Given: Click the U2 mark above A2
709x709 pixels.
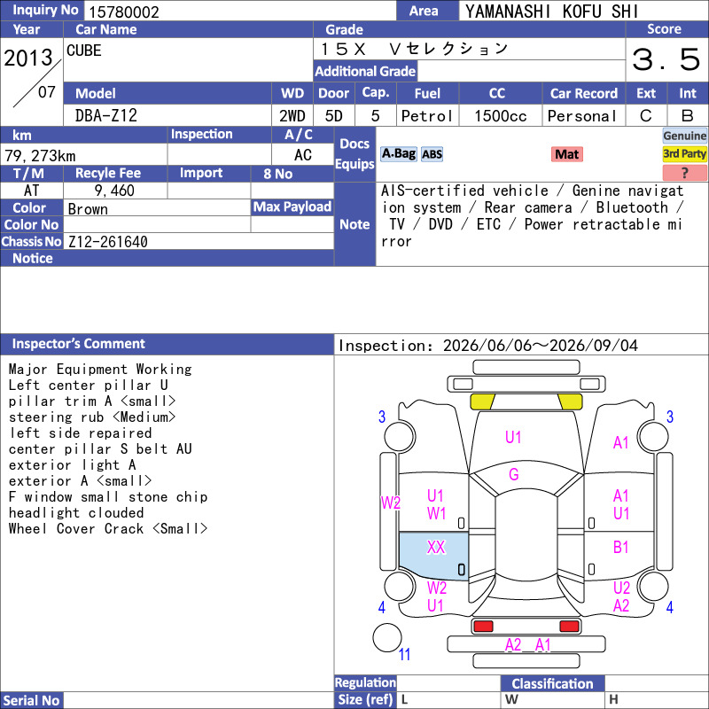Looking at the screenshot, I should pyautogui.click(x=621, y=588).
